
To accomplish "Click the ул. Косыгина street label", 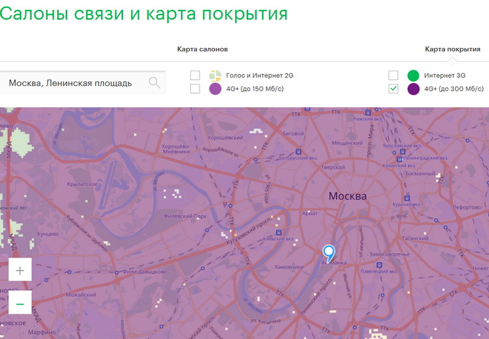I will (x=266, y=320).
